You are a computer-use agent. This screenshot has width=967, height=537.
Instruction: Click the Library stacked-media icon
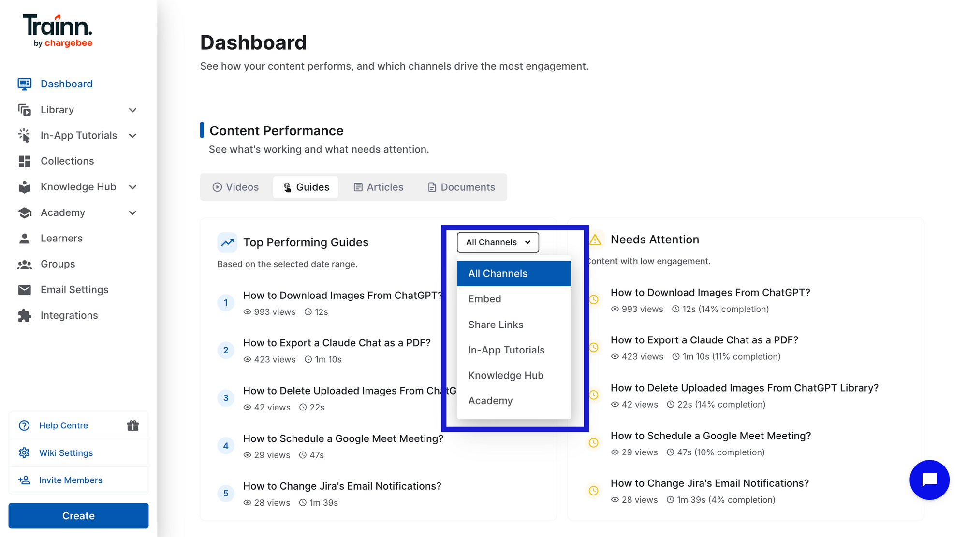pyautogui.click(x=24, y=110)
